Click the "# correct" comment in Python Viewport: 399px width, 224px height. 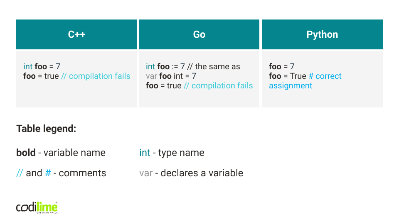325,76
